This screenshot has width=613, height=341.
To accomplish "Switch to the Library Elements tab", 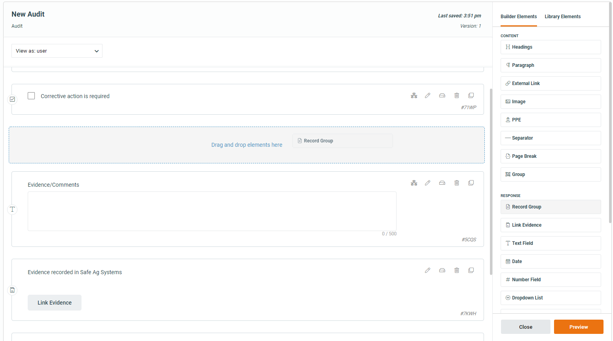I will 562,16.
